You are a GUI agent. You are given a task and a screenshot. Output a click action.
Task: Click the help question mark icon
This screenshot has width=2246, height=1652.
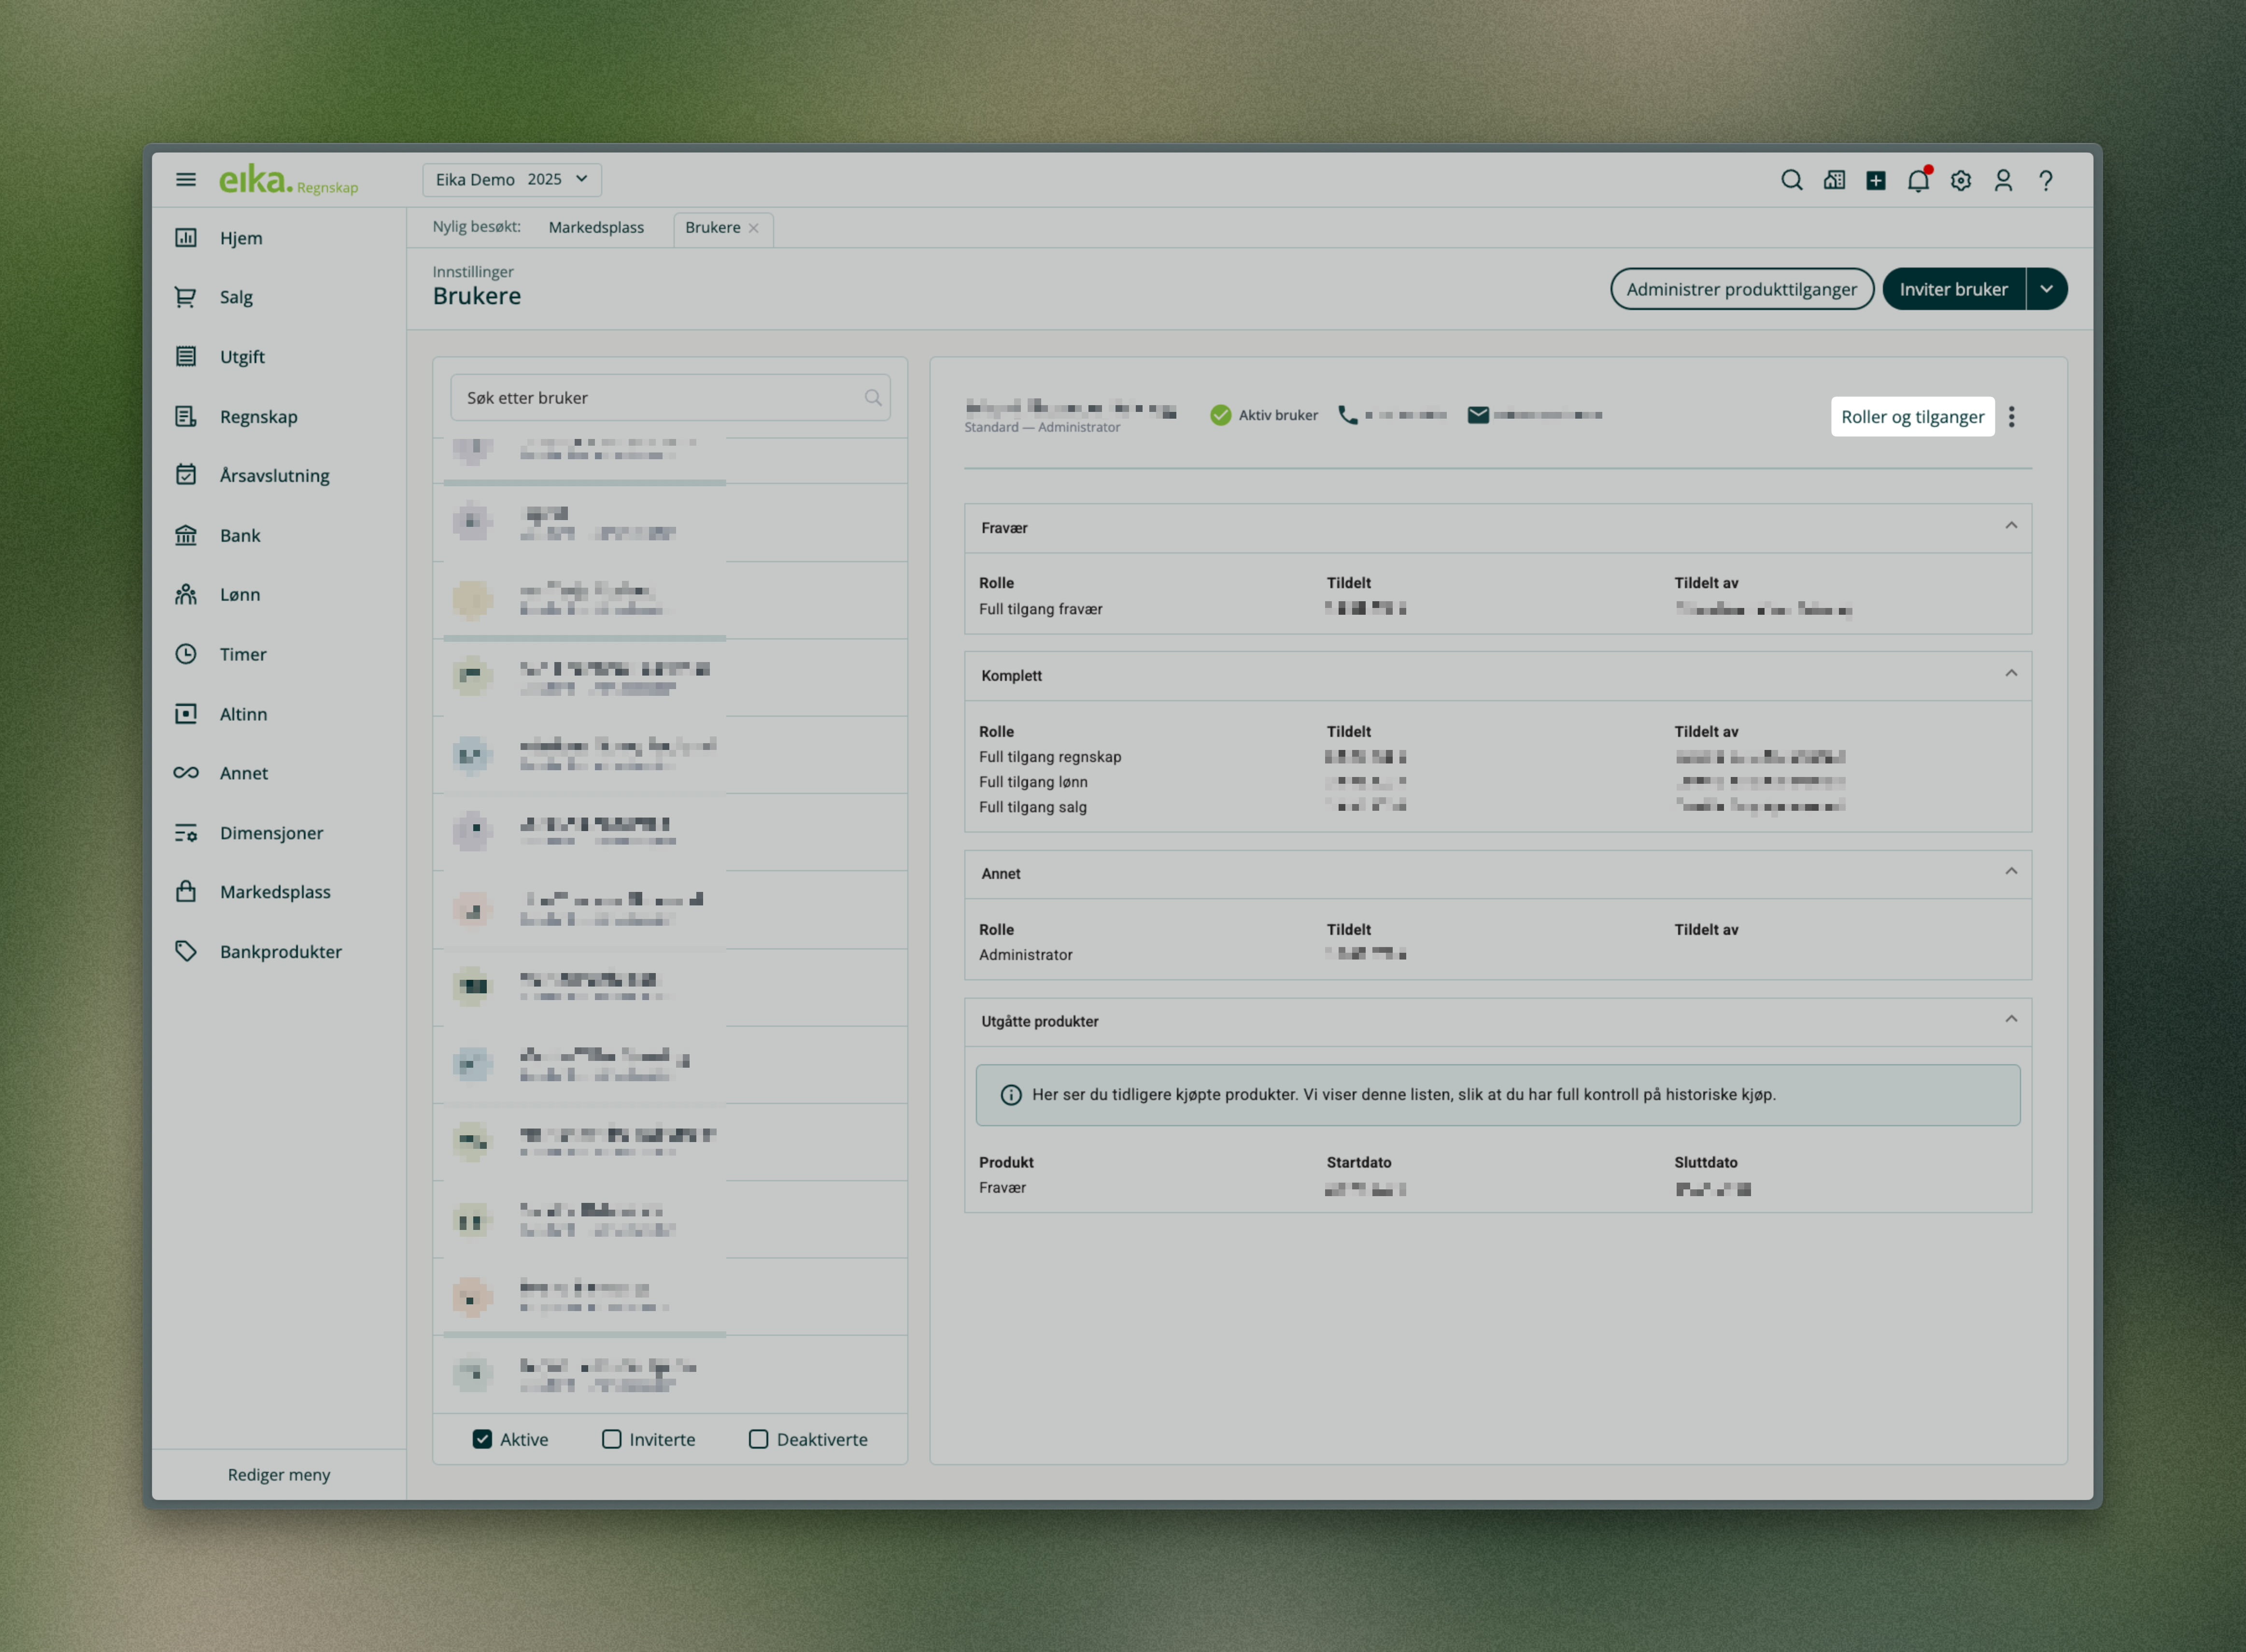(2045, 181)
